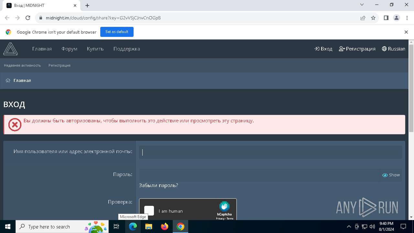Click the share page icon in address bar
This screenshot has width=414, height=233.
pos(363,18)
